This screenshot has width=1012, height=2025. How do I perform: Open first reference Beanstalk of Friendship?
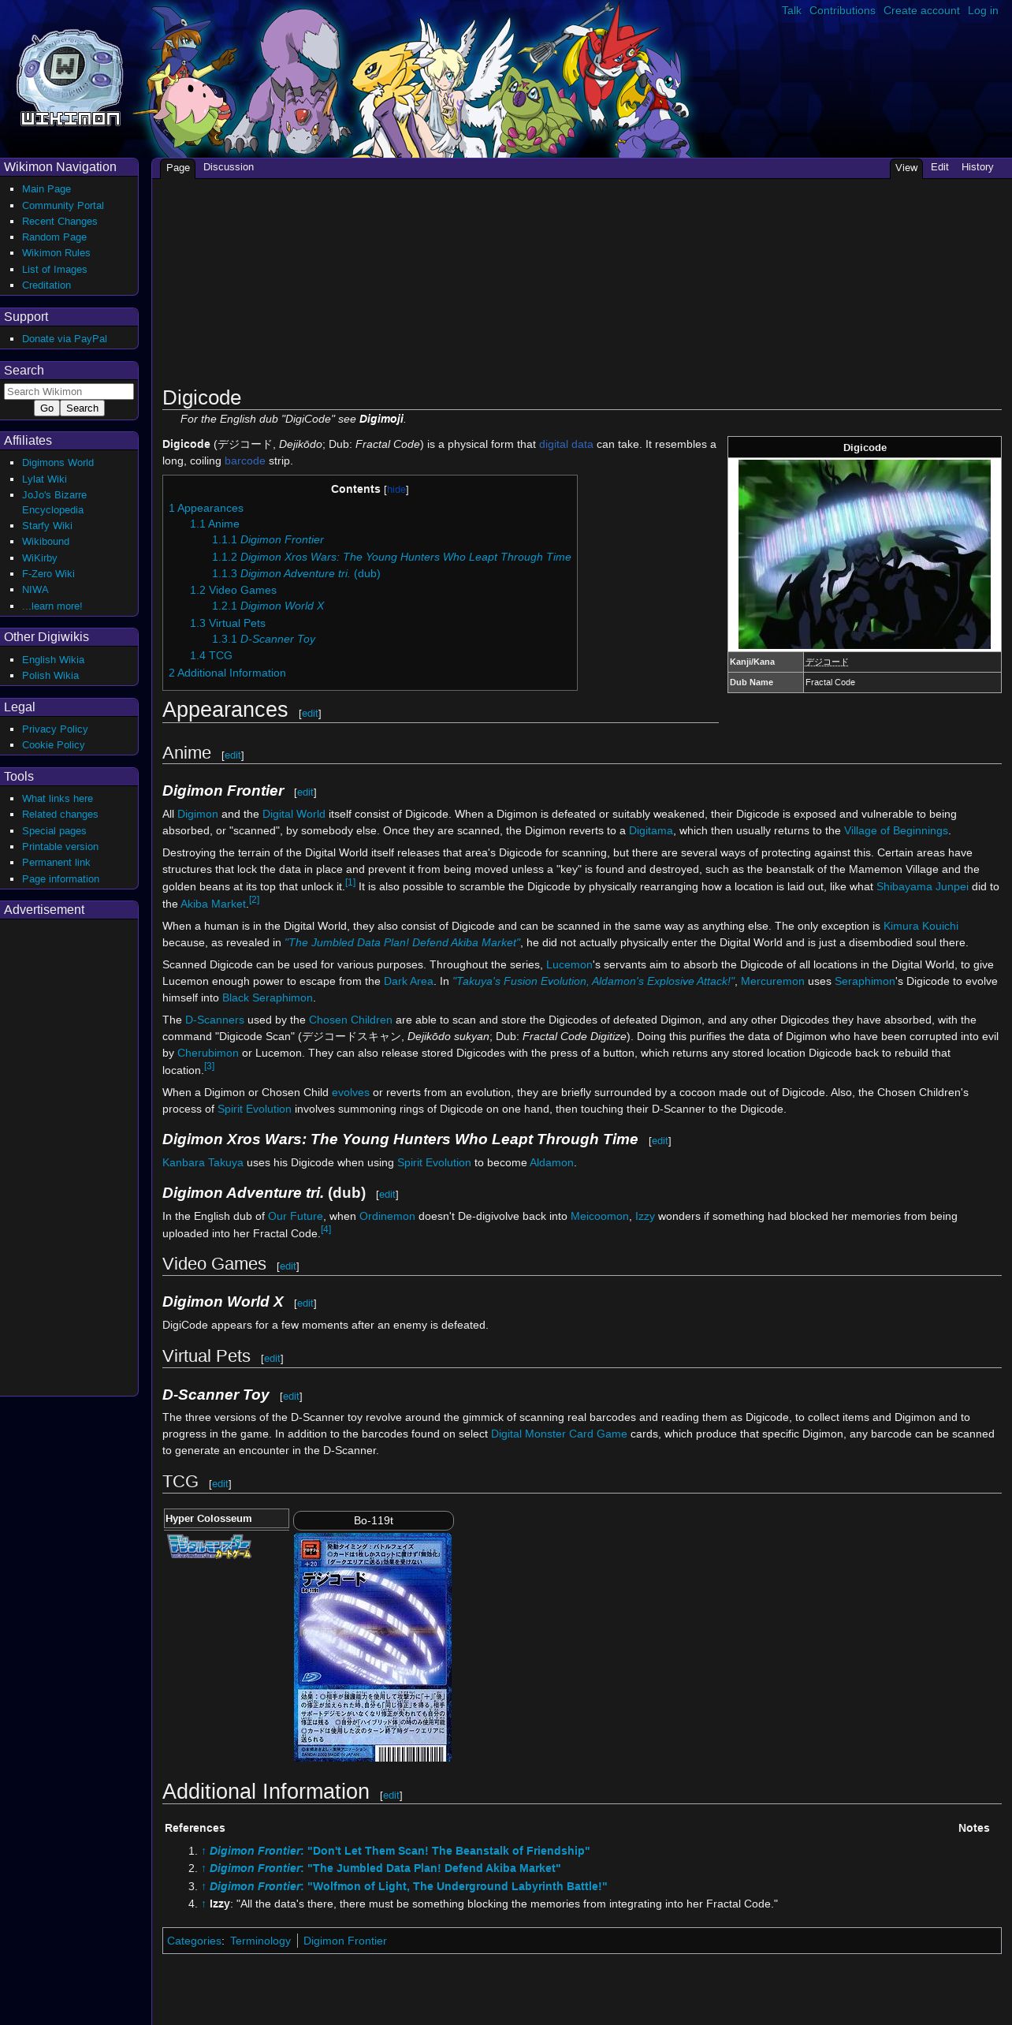pos(400,1851)
